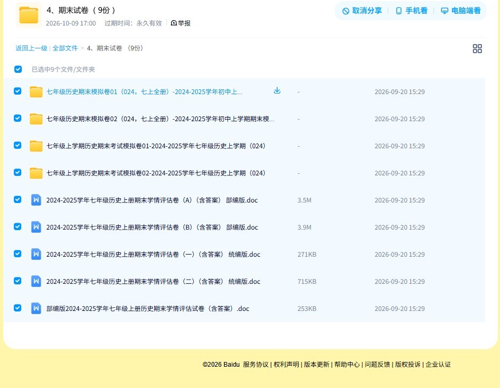
Task: Open file 学情评估卷（B）部编版.doc
Action: (x=152, y=227)
